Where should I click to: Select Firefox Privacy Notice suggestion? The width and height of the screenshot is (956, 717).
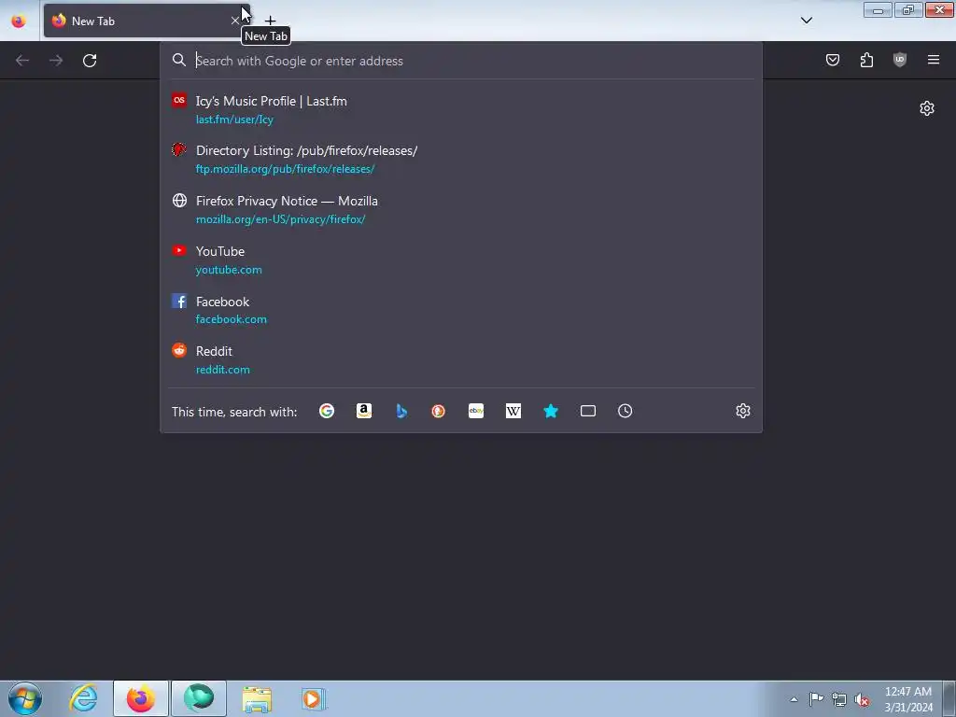(461, 210)
